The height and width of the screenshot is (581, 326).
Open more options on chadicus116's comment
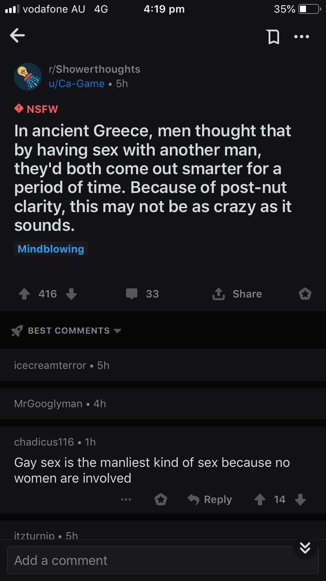tap(126, 500)
